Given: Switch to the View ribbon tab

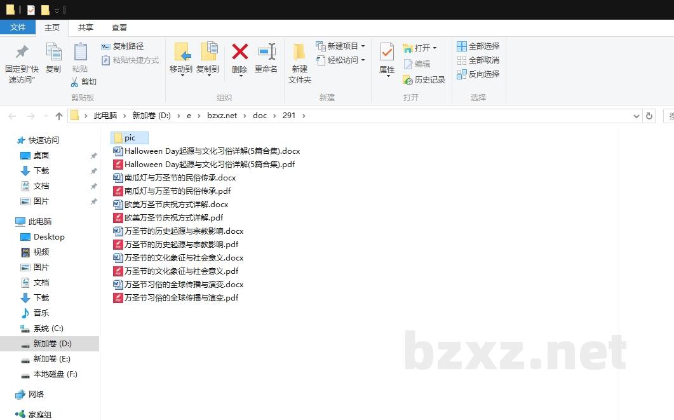Looking at the screenshot, I should [x=119, y=28].
